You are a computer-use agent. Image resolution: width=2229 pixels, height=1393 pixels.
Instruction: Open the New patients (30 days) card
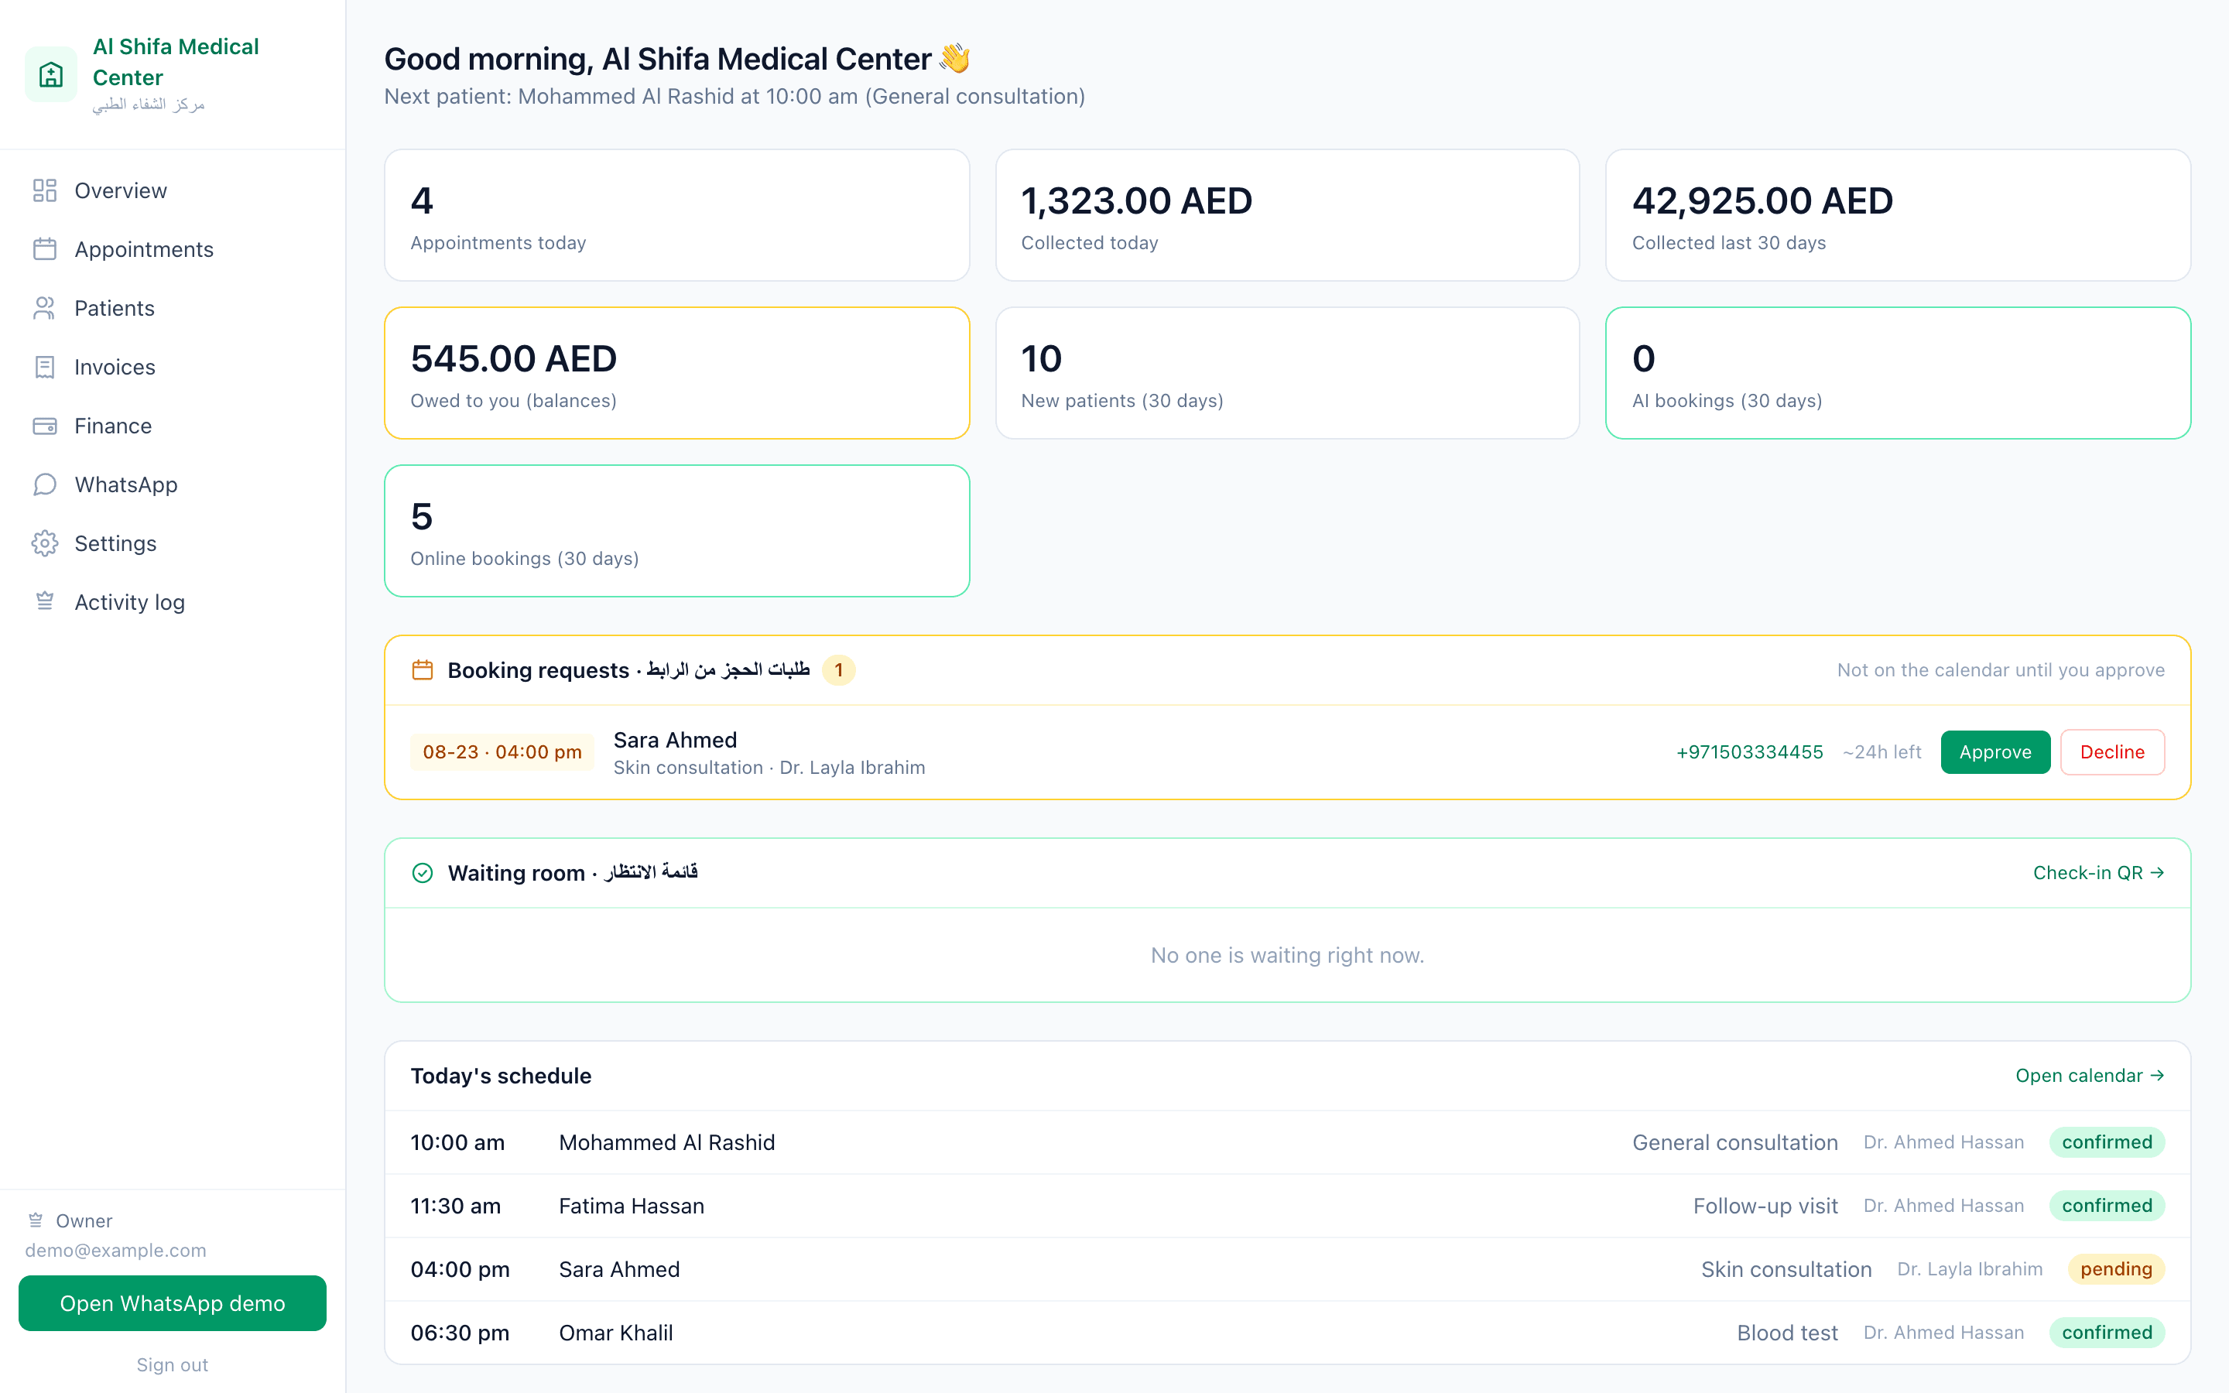[1288, 373]
